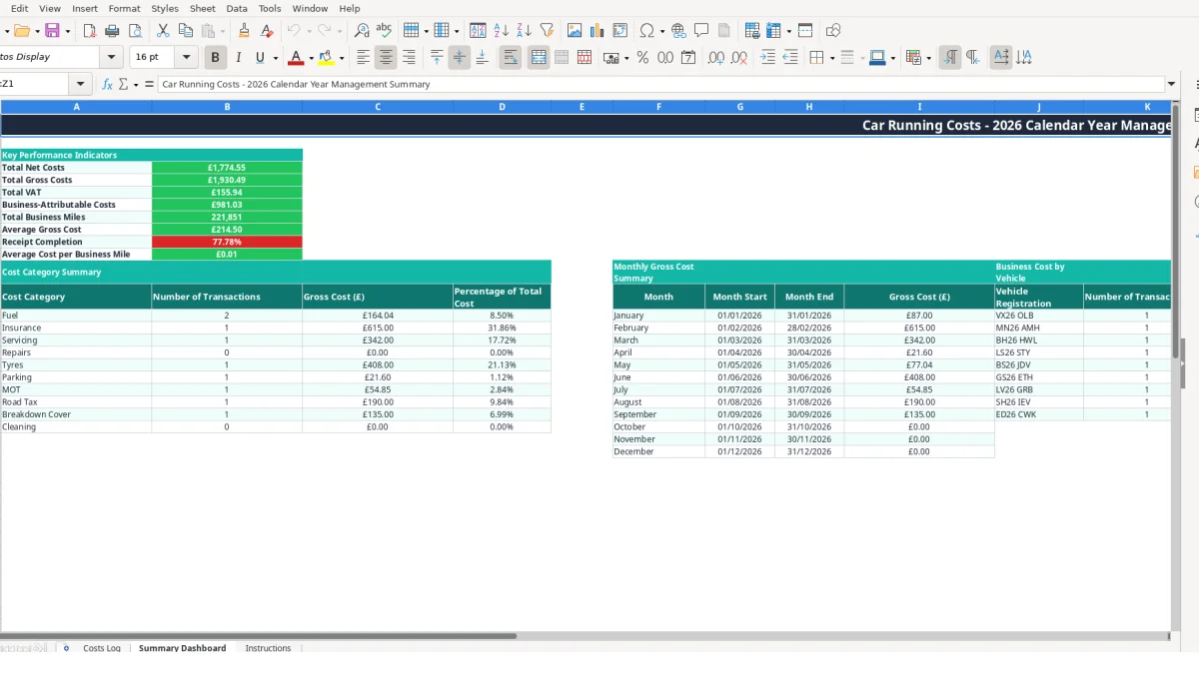
Task: Select column C header
Action: [x=378, y=107]
